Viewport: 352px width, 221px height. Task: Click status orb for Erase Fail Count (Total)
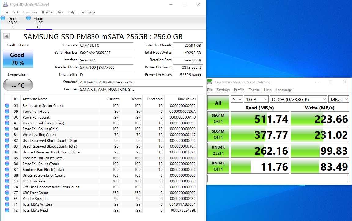coord(7,164)
